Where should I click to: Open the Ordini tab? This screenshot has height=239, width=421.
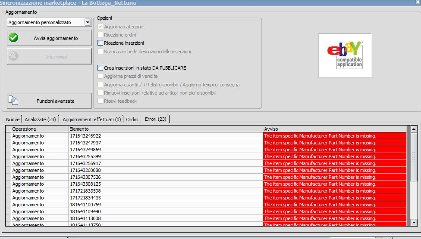click(132, 119)
